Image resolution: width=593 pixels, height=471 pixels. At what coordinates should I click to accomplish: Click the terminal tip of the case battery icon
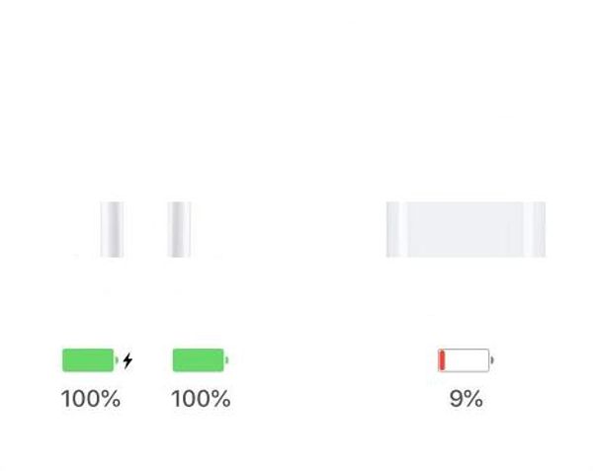click(x=492, y=360)
